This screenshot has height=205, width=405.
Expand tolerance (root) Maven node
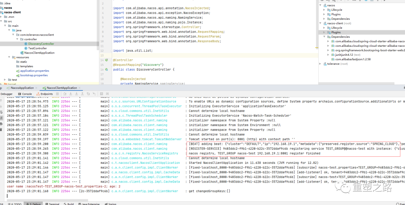(x=321, y=64)
